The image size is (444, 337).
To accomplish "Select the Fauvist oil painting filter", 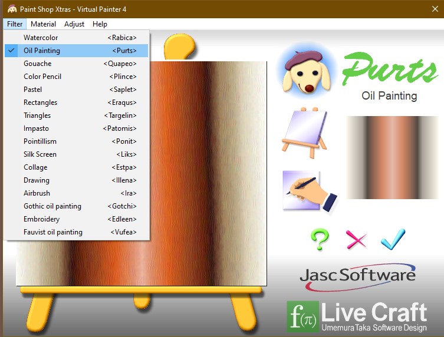I will [77, 232].
